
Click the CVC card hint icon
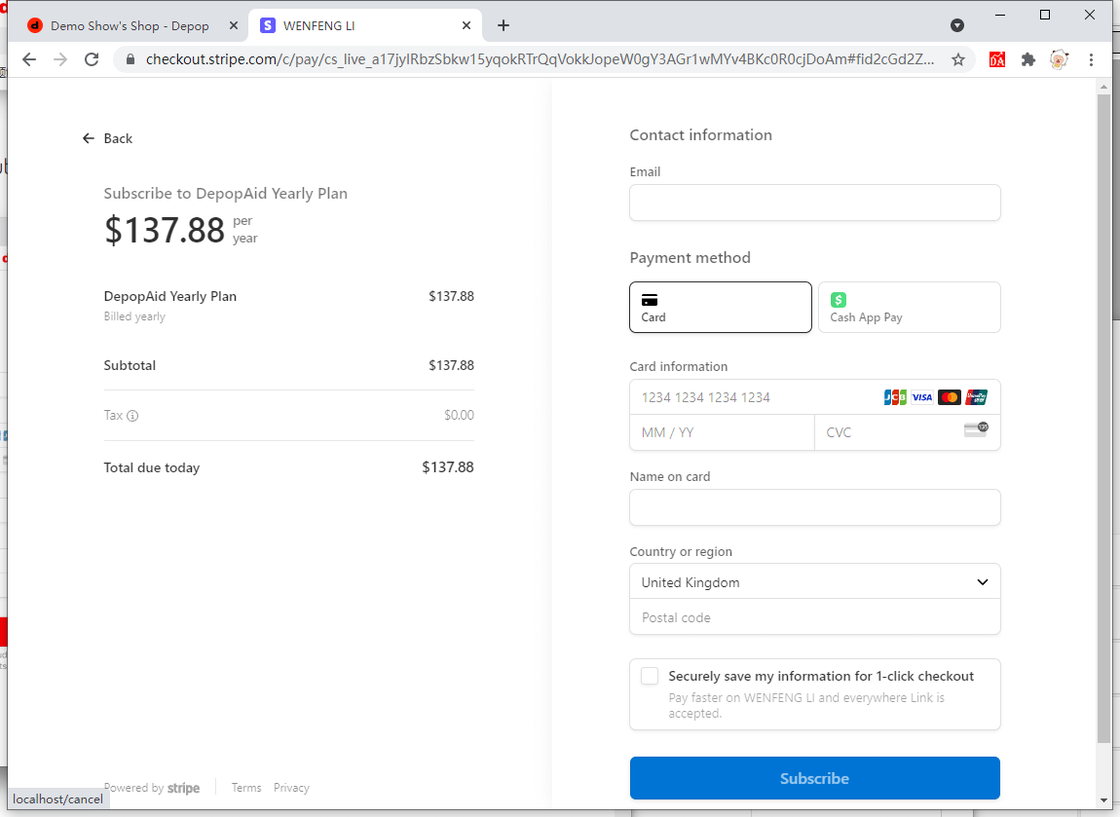tap(976, 429)
